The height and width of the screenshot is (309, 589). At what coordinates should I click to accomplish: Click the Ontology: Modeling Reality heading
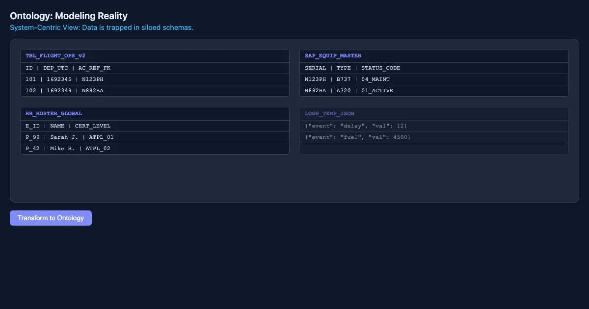[x=69, y=16]
